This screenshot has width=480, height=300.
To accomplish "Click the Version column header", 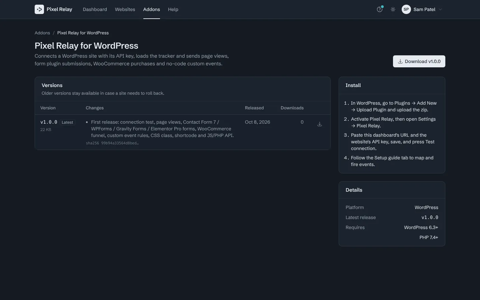I will (x=48, y=108).
